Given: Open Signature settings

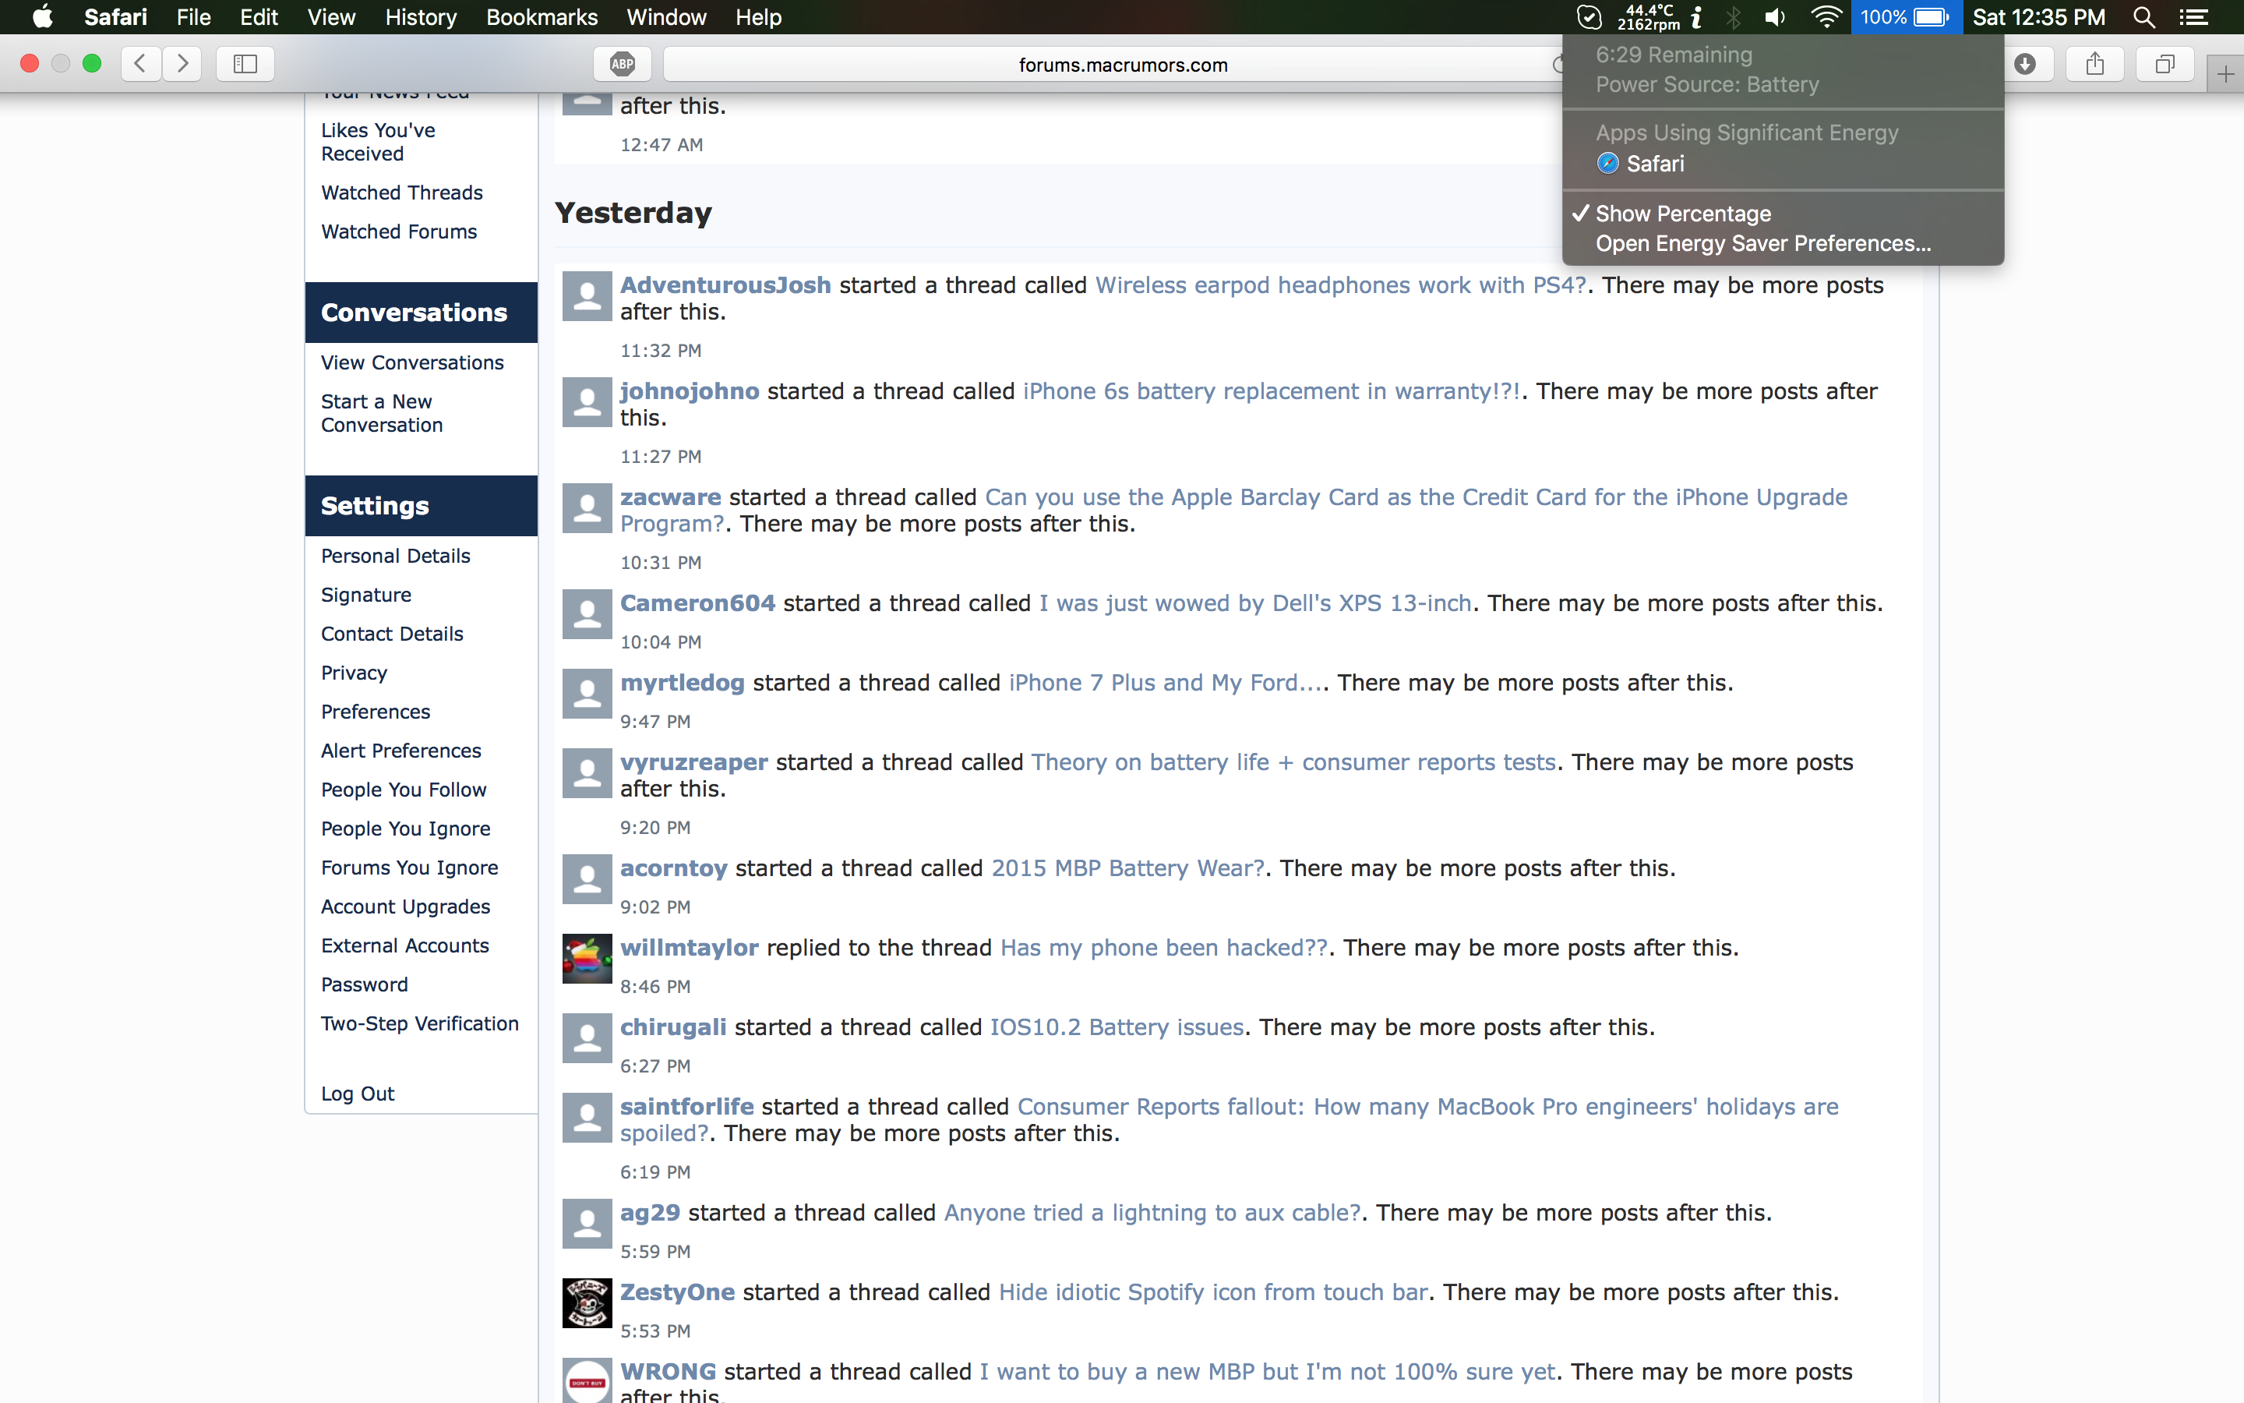Looking at the screenshot, I should (x=365, y=594).
